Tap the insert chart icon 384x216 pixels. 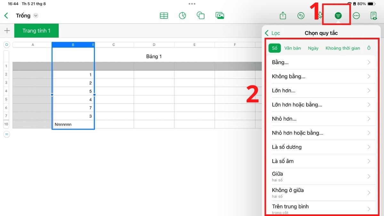click(x=182, y=15)
